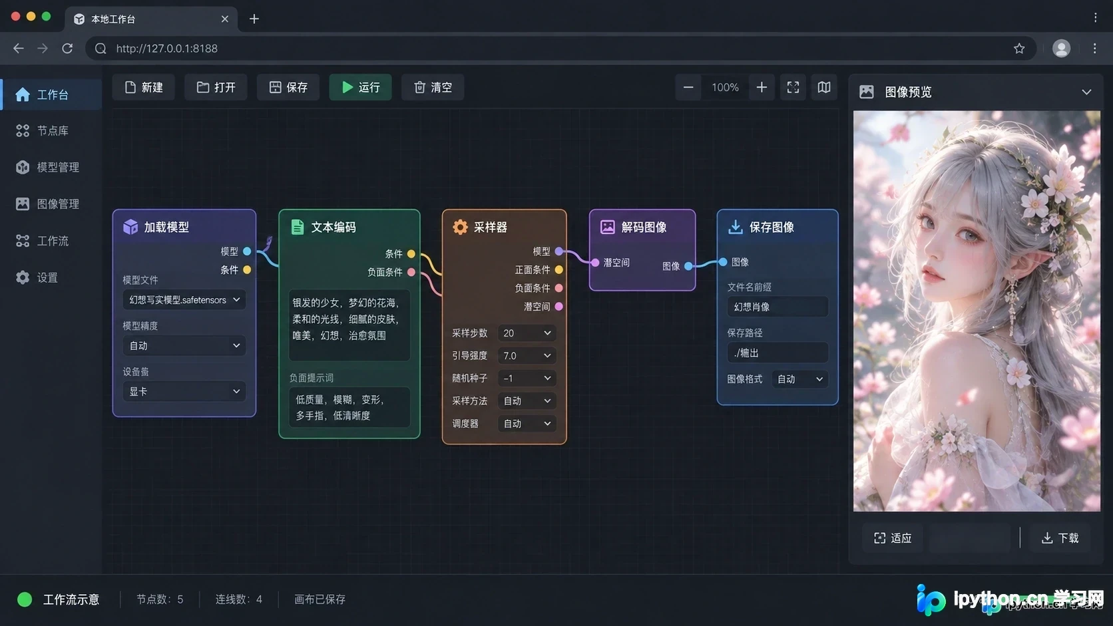Open the 模型精度 dropdown

[184, 346]
